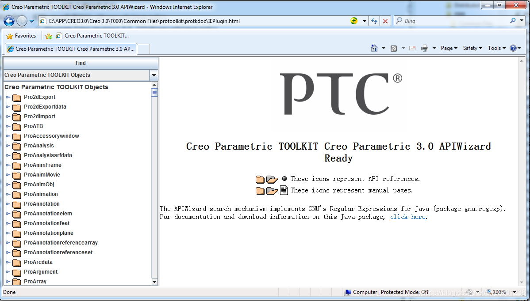Viewport: 530px width, 301px height.
Task: Expand the ProATB tree node
Action: click(8, 126)
